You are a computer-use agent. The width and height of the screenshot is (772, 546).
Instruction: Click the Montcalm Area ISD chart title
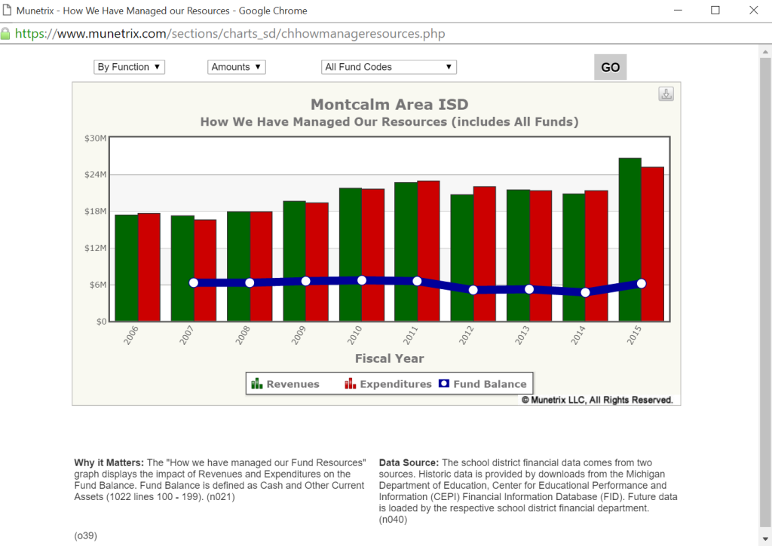click(x=390, y=104)
